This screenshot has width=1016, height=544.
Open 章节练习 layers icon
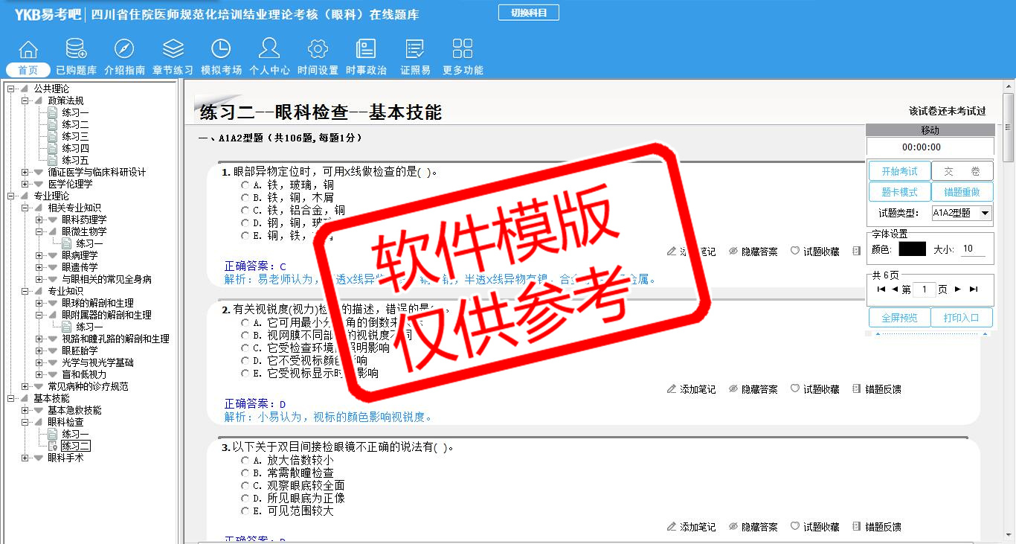point(173,50)
